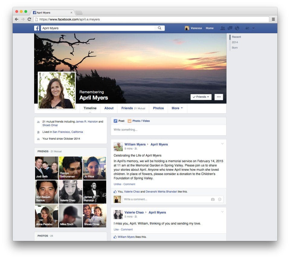Open Messages from the blue navigation bar
Screen dimensions: 290x259
tap(230, 28)
